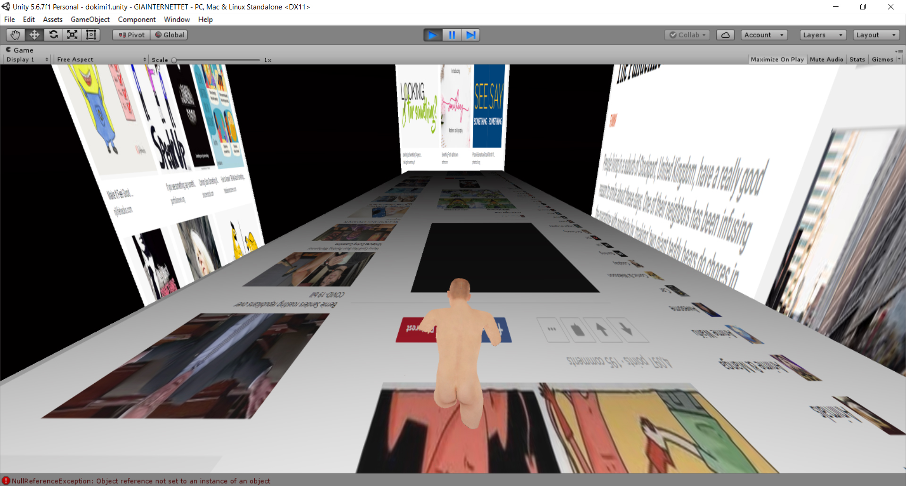Expand the Layout dropdown
Viewport: 906px width, 486px height.
point(876,35)
